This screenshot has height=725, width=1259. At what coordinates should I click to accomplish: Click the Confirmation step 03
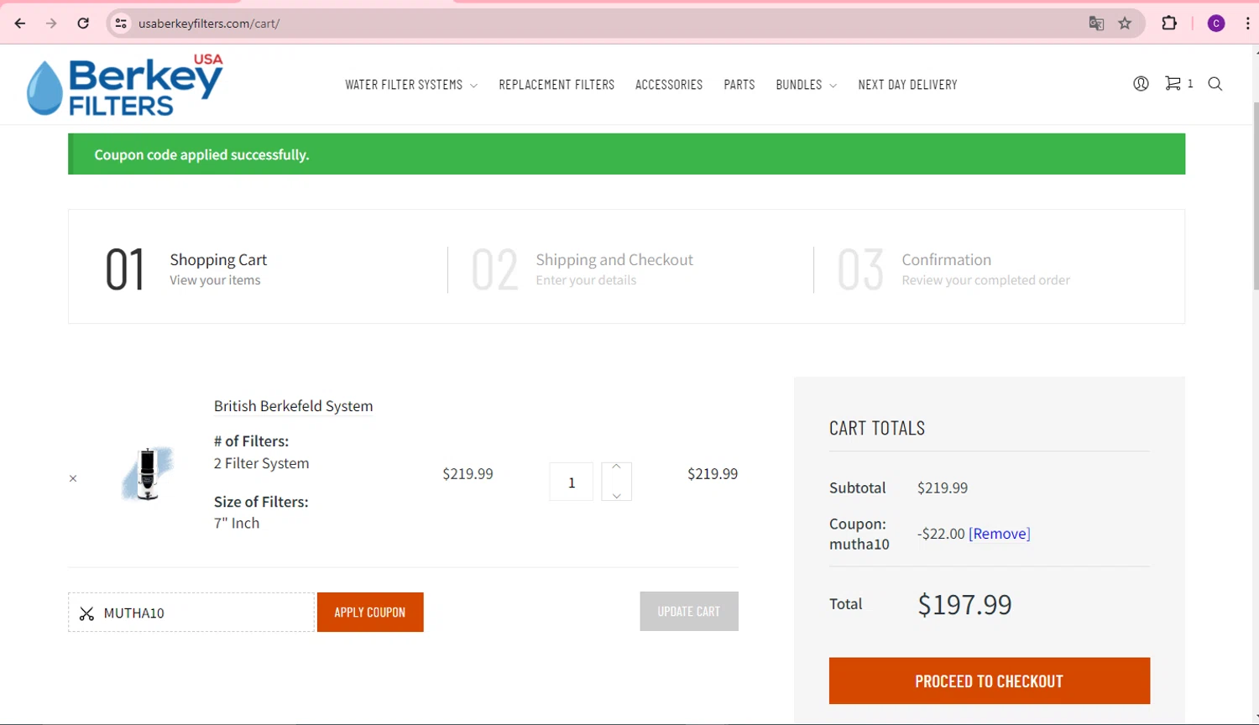coord(953,269)
